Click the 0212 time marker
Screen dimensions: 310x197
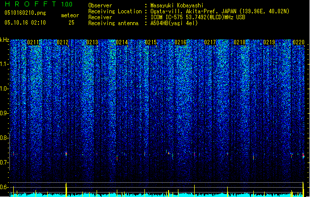(x=63, y=42)
